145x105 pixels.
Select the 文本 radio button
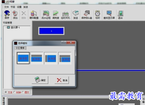tap(6, 92)
